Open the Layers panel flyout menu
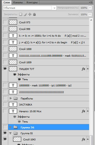Image resolution: width=95 pixels, height=145 pixels. (91, 2)
